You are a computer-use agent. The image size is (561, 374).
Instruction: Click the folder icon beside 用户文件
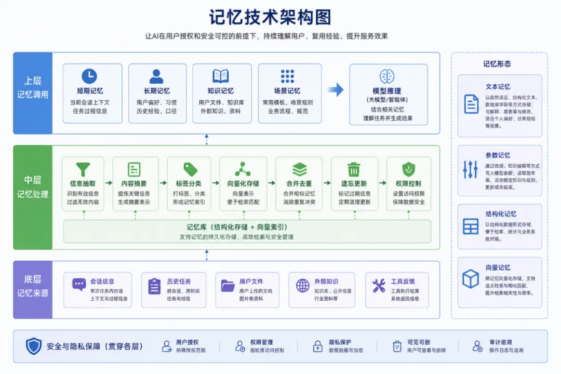click(228, 286)
